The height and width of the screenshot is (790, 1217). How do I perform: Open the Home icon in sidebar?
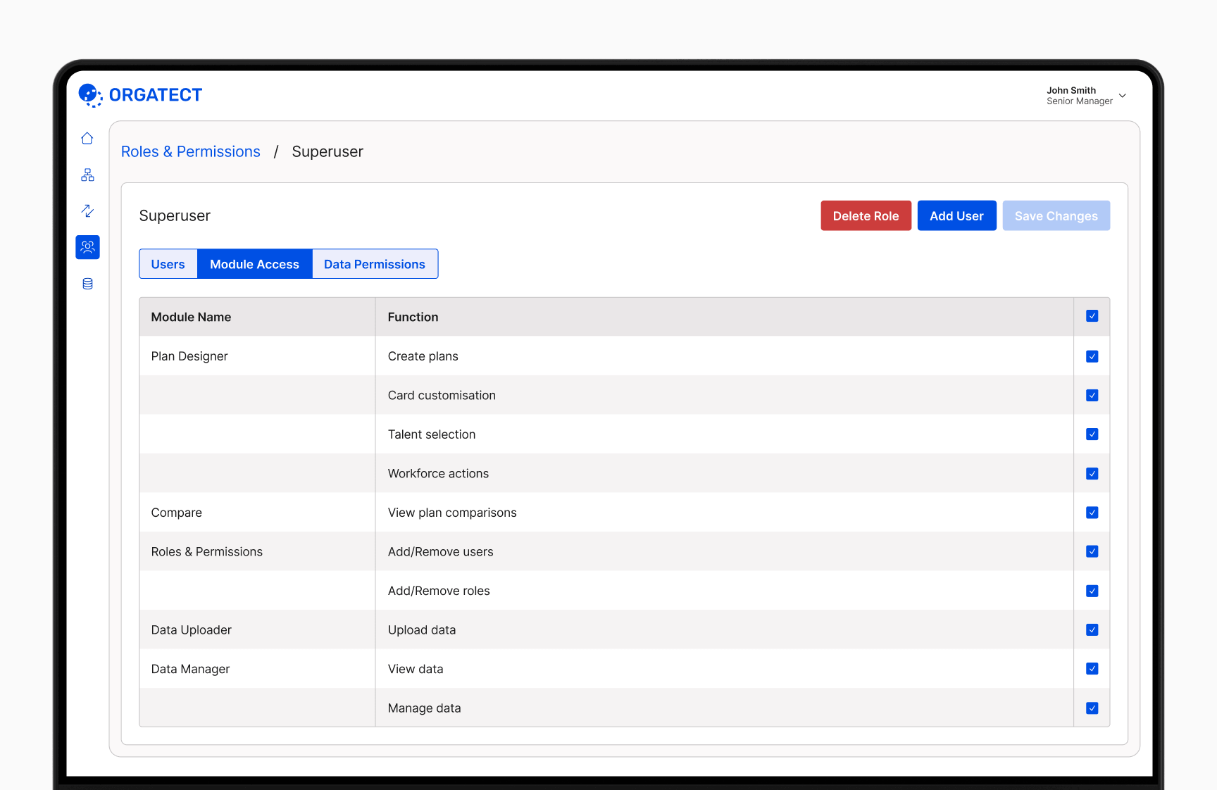87,139
